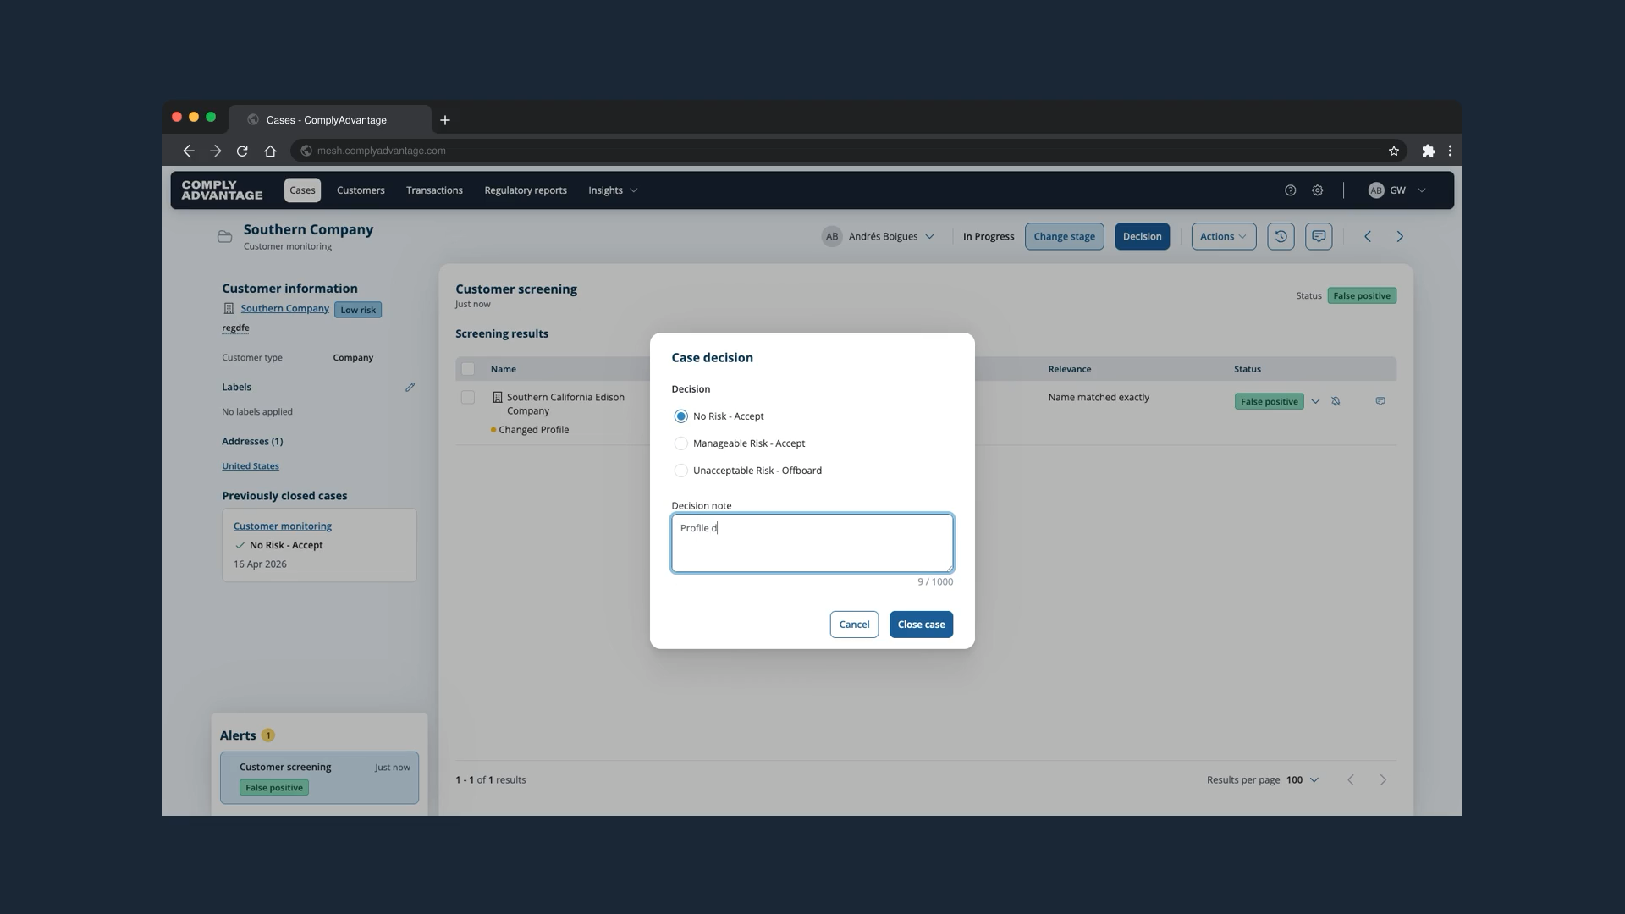Go to browser home page icon
Screen dimensions: 1625x914
(x=270, y=151)
